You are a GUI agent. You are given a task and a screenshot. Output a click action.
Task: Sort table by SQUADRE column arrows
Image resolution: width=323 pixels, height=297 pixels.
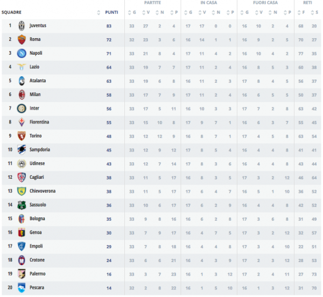99,12
